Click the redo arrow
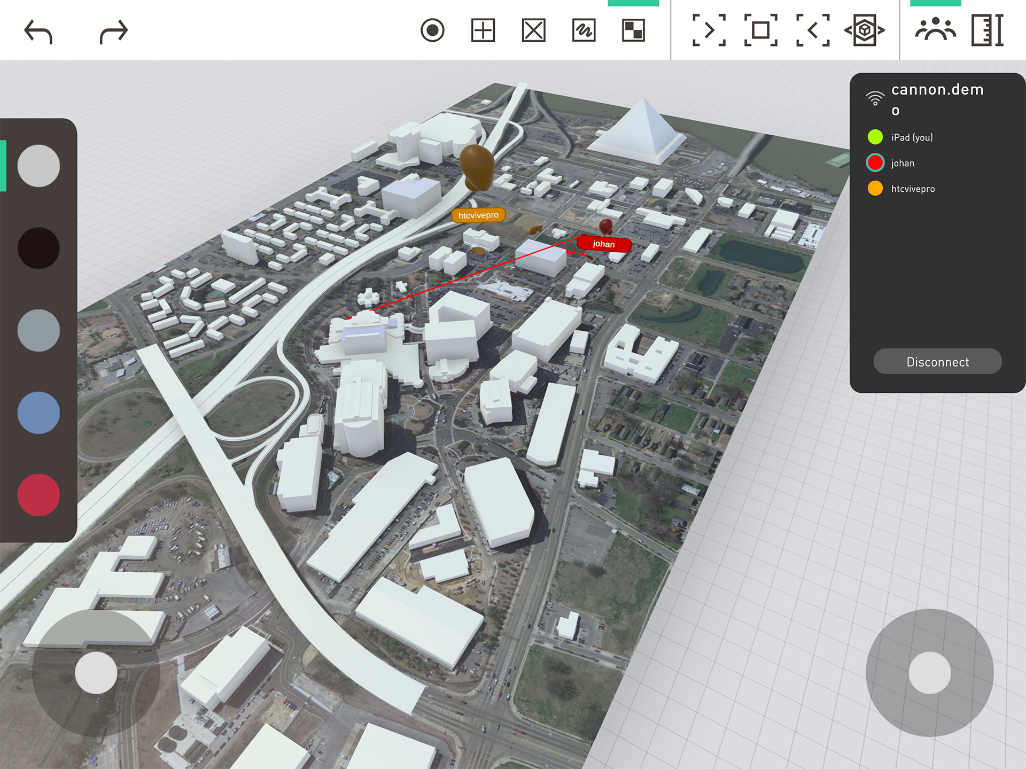The image size is (1026, 769). 113,31
